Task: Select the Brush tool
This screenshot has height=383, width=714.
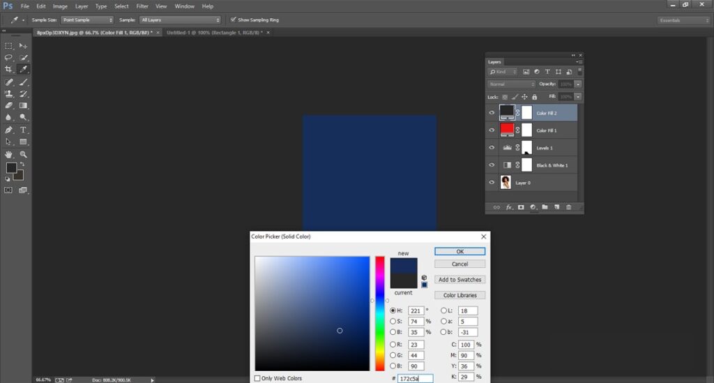Action: [x=23, y=82]
